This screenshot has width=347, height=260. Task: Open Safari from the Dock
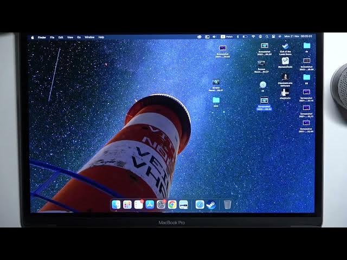pyautogui.click(x=200, y=205)
